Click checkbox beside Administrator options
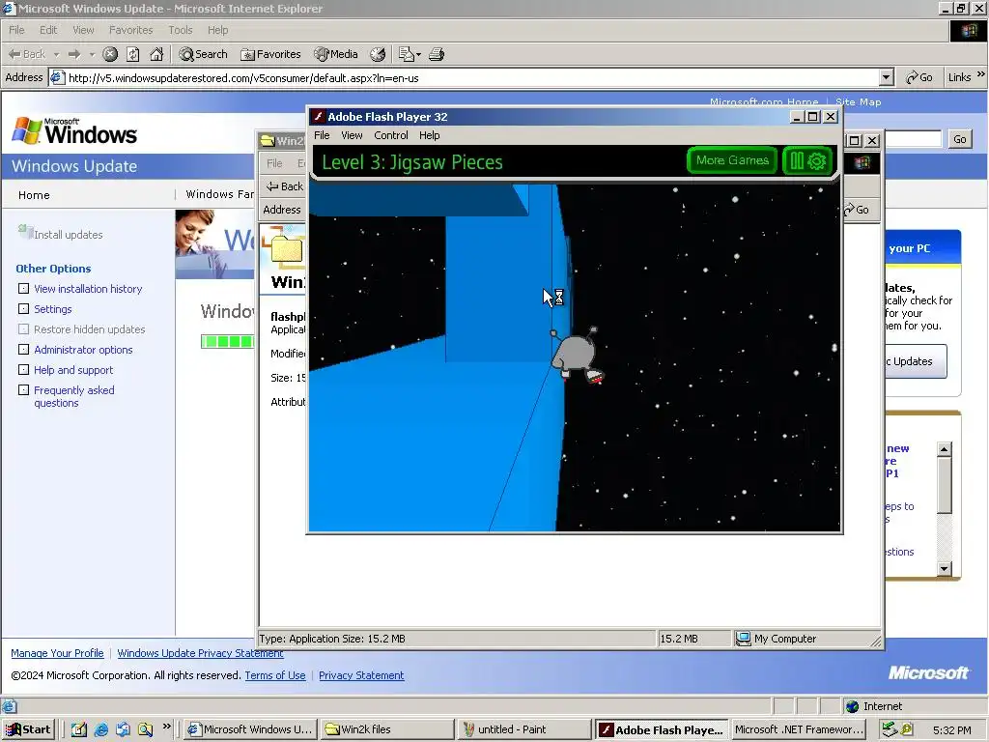The width and height of the screenshot is (989, 742). point(23,349)
